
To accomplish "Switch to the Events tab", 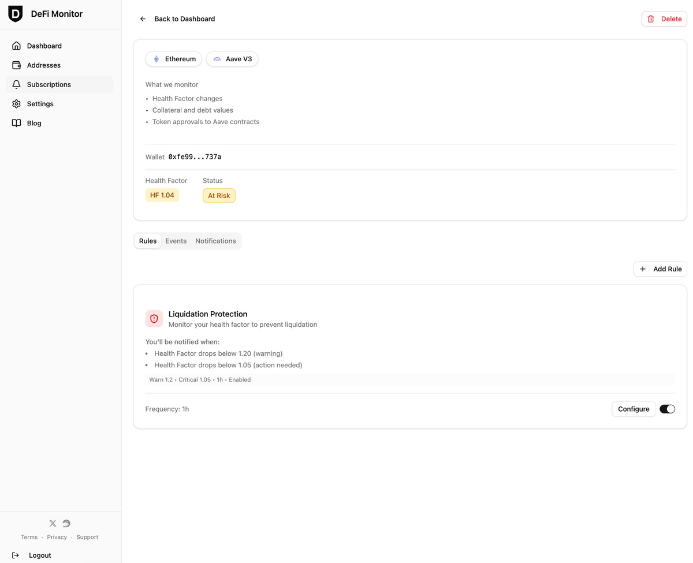I will tap(176, 241).
